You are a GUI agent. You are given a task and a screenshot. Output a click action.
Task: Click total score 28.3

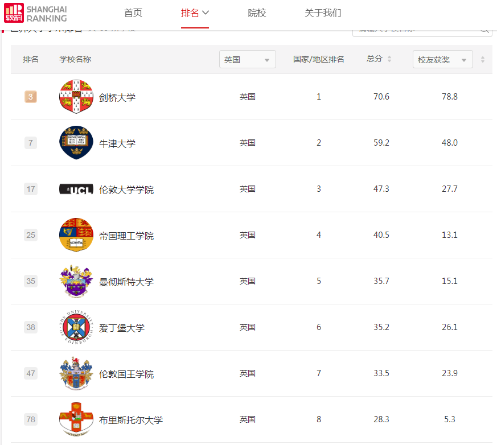click(x=381, y=419)
